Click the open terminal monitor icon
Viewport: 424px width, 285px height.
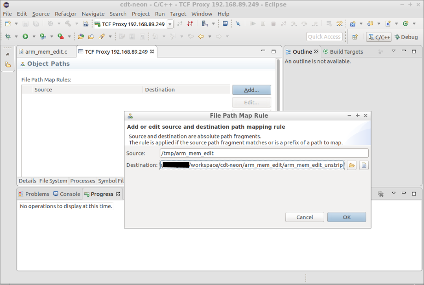point(225,24)
